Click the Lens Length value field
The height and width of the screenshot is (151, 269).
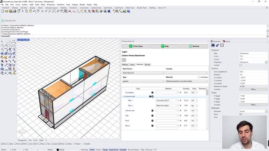coord(253,72)
